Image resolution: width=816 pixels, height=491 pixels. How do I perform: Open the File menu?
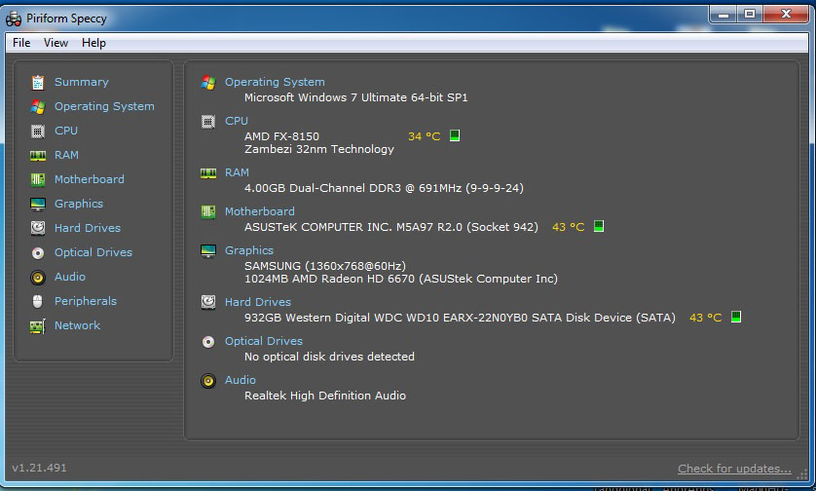pos(21,43)
